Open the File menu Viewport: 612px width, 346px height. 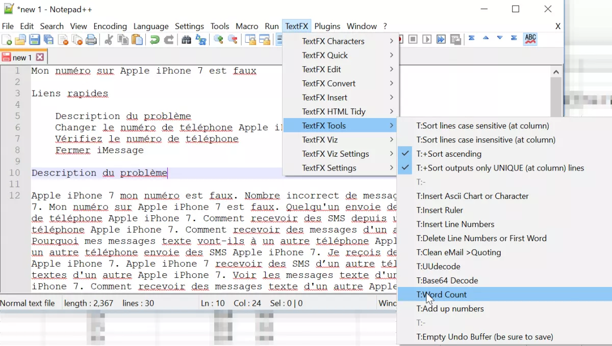pyautogui.click(x=8, y=26)
